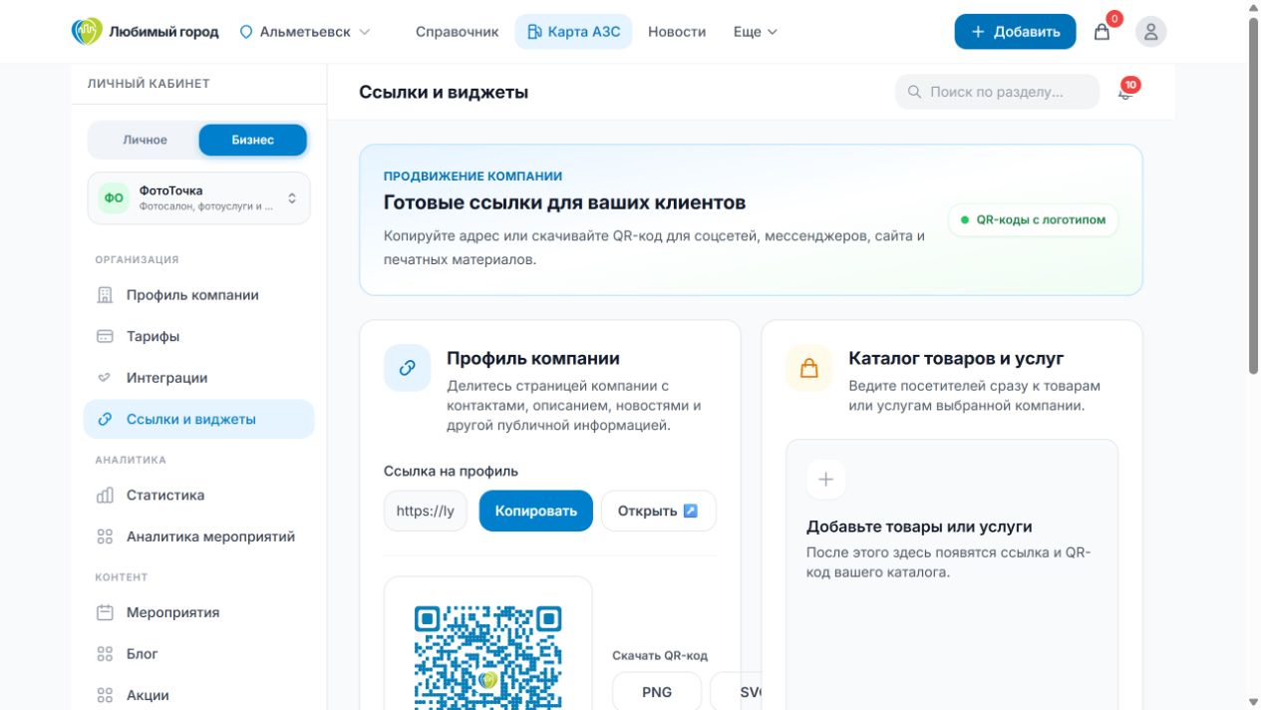Click the ФО company avatar badge
This screenshot has width=1261, height=710.
click(114, 197)
